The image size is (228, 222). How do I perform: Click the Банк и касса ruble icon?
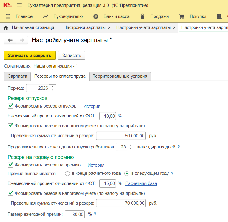[96, 16]
